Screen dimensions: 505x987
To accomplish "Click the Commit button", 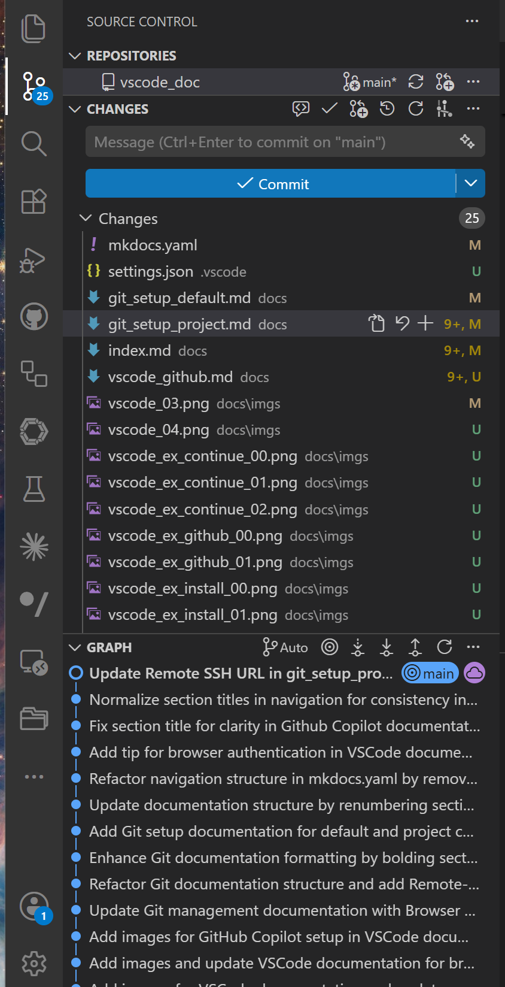I will (x=270, y=183).
